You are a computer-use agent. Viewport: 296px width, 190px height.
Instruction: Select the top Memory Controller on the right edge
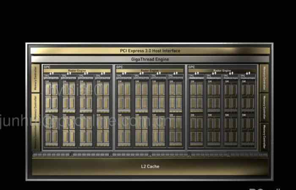[x=264, y=78]
